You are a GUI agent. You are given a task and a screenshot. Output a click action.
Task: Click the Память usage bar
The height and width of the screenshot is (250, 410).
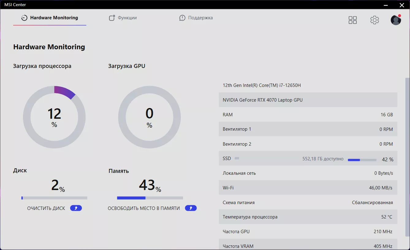150,198
